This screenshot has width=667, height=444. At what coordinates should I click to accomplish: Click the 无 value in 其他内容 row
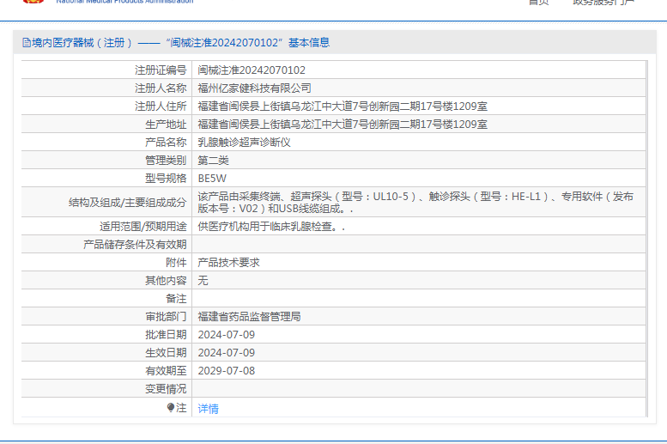[x=203, y=281]
